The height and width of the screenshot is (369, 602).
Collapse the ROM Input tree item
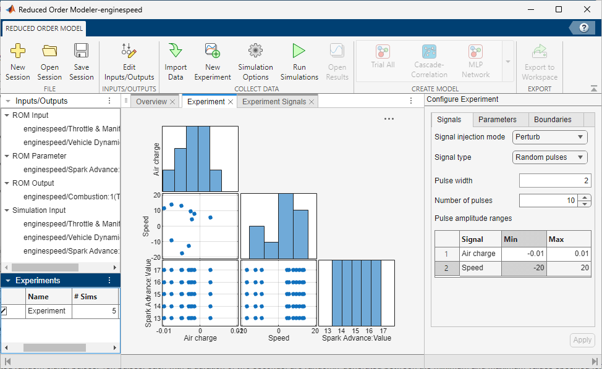click(x=6, y=115)
